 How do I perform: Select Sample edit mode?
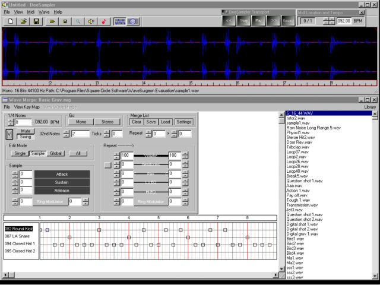[x=38, y=153]
